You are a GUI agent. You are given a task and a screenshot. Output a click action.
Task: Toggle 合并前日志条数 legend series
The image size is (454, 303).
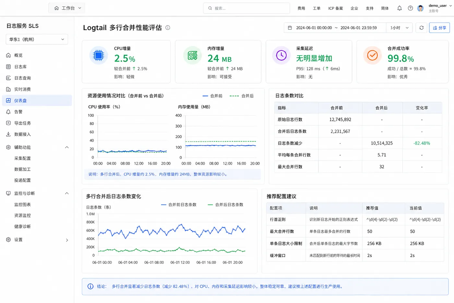click(179, 205)
